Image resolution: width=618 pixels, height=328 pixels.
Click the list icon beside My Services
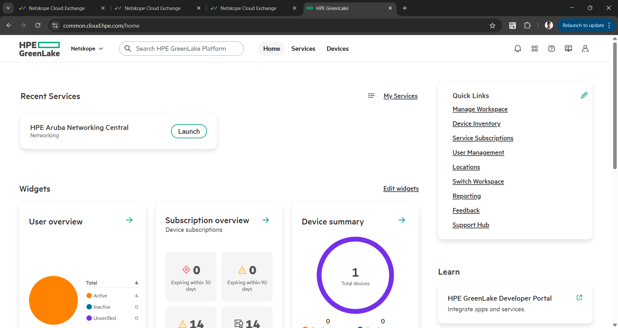371,96
